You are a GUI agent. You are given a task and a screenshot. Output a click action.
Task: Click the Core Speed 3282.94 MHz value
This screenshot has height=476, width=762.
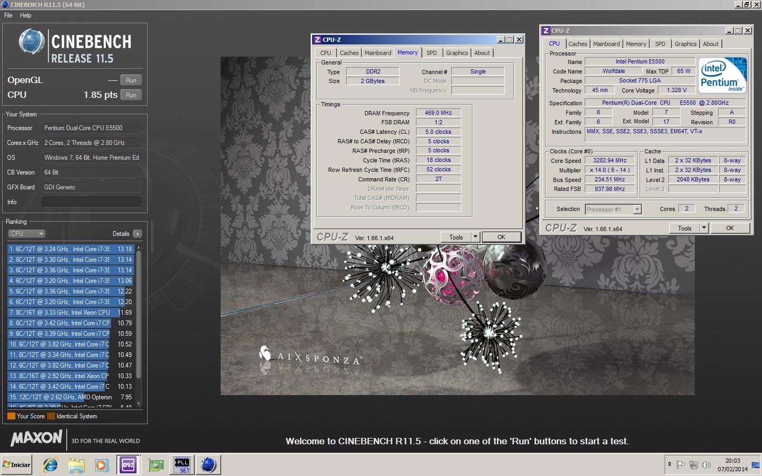point(610,161)
